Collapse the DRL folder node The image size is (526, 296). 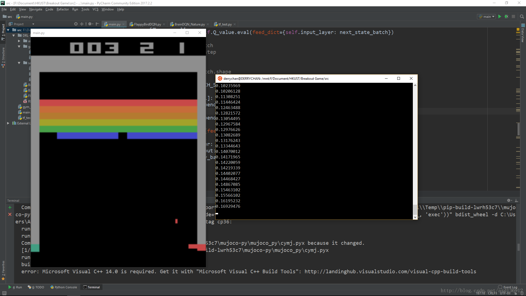point(14,36)
